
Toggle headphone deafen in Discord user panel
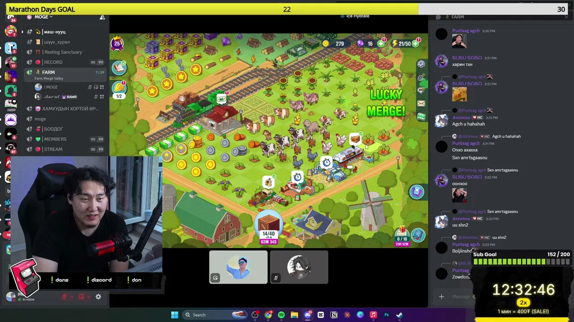pyautogui.click(x=81, y=297)
